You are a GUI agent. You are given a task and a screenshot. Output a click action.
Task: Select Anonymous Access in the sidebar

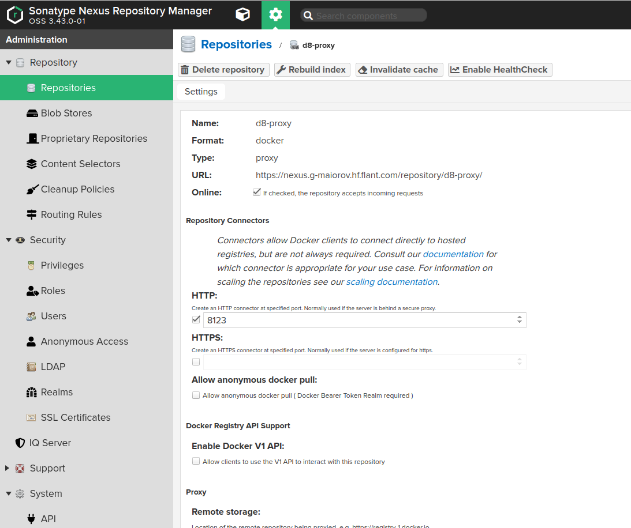(x=84, y=341)
